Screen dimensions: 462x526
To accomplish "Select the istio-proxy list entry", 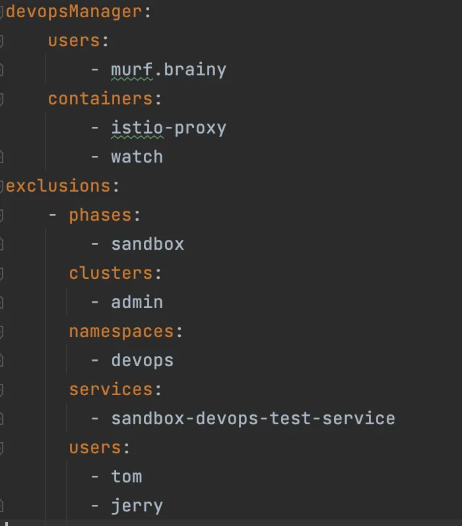I will 168,128.
